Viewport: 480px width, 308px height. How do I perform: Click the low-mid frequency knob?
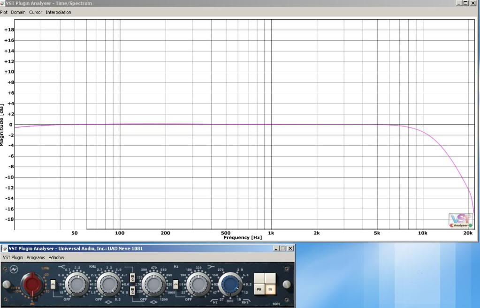[154, 284]
